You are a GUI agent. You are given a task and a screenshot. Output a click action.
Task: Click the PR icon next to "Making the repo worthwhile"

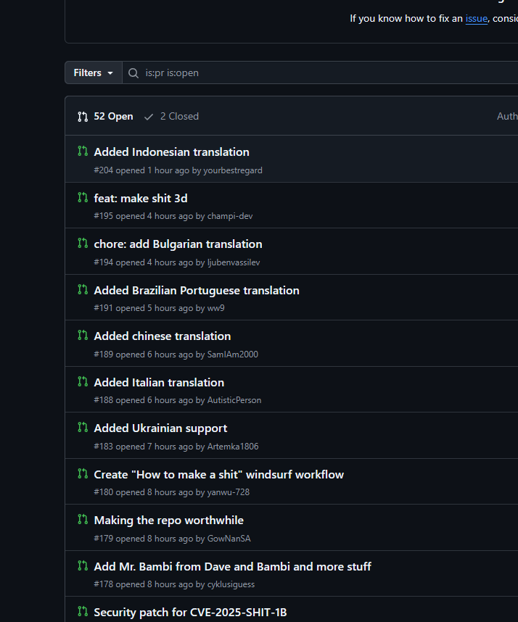coord(83,520)
